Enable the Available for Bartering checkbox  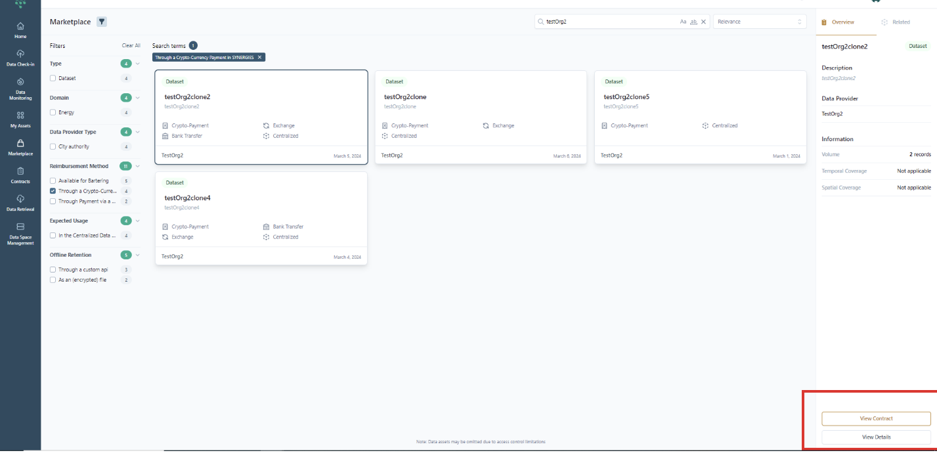pyautogui.click(x=53, y=181)
